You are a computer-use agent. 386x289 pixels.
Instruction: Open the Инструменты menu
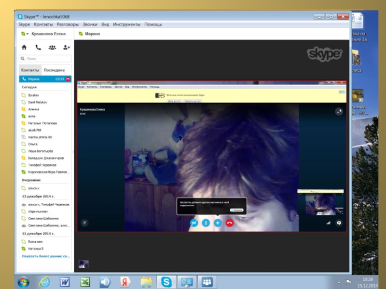pos(126,25)
